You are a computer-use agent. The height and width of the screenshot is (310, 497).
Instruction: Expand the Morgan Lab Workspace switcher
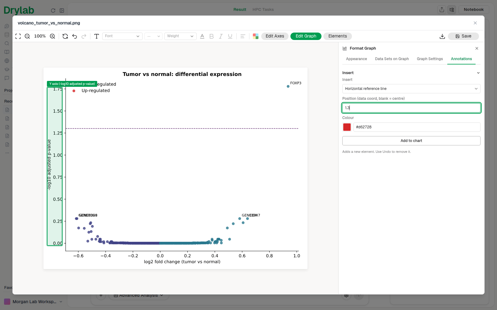pos(61,302)
